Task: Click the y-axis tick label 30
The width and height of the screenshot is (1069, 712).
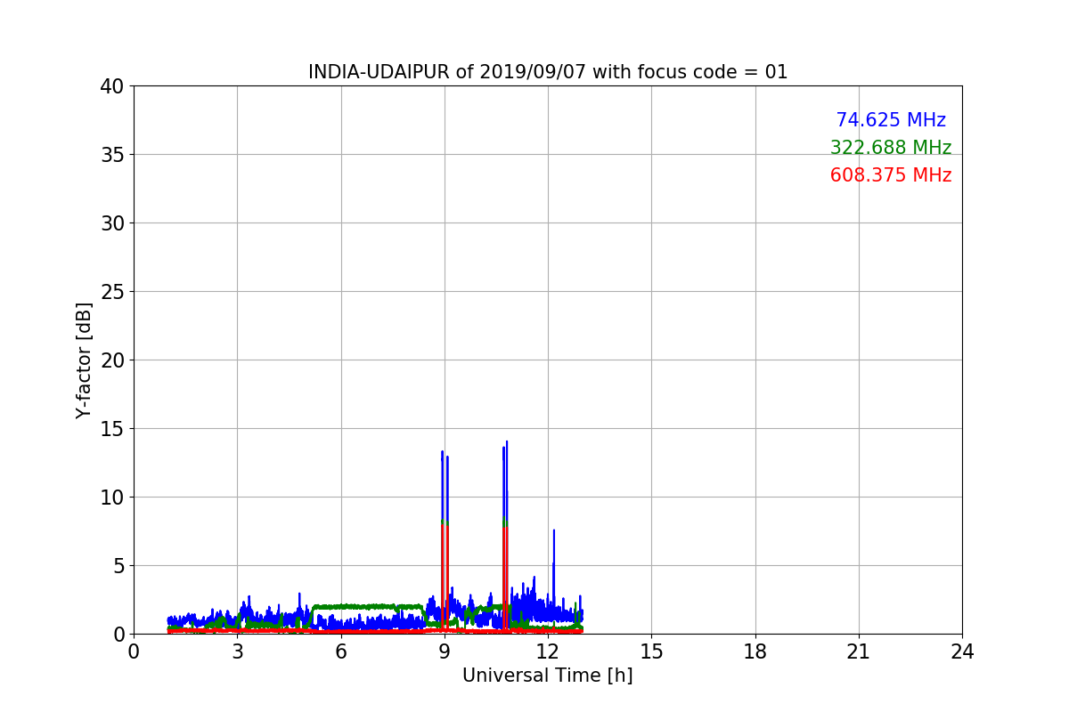Action: 111,223
